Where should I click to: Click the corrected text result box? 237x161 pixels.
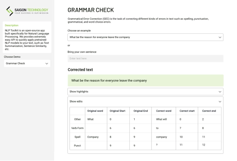click(x=145, y=80)
